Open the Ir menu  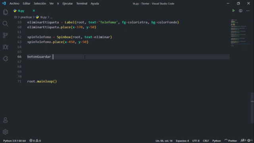(x=58, y=4)
